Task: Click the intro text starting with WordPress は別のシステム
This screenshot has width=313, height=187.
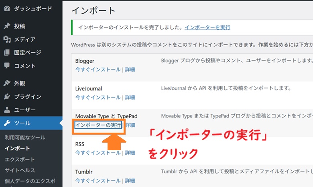Action: click(x=192, y=45)
